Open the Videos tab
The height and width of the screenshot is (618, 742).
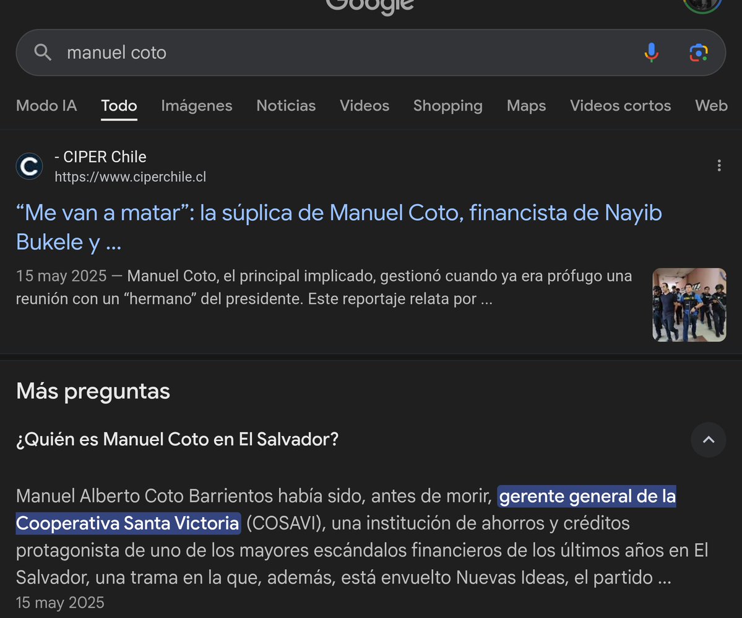click(x=365, y=106)
